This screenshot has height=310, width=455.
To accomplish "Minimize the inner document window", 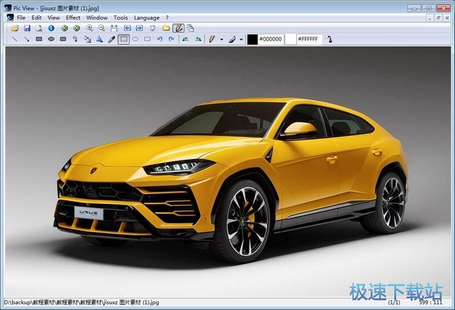I will [x=430, y=18].
